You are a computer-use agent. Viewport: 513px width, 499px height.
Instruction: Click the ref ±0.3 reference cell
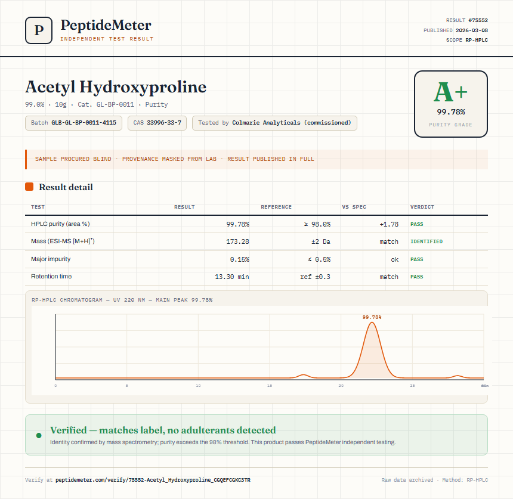click(316, 277)
